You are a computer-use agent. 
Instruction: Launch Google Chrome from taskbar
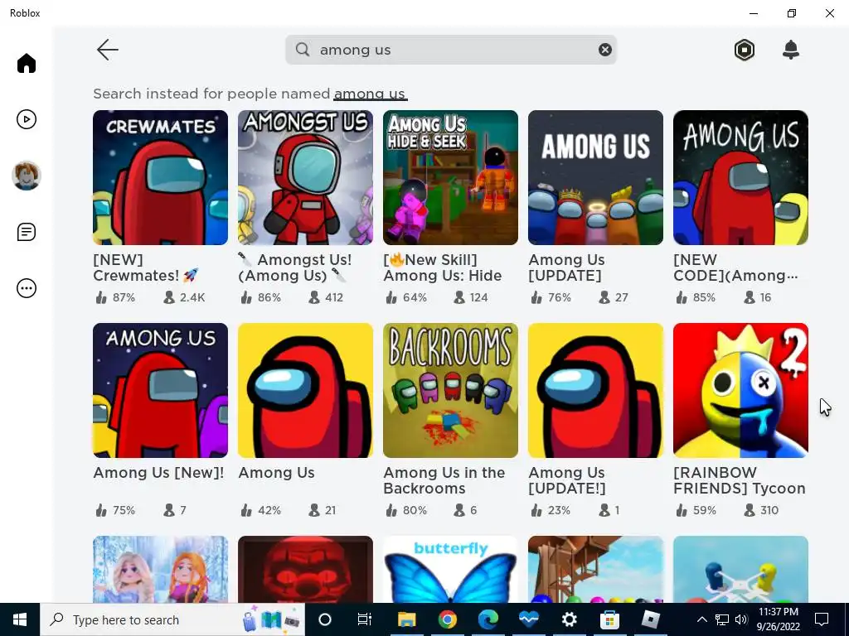coord(447,619)
